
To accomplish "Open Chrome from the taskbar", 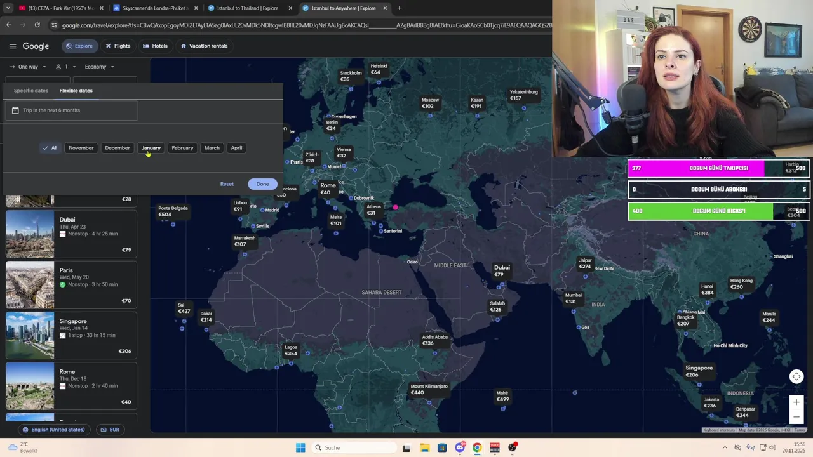I will (477, 447).
